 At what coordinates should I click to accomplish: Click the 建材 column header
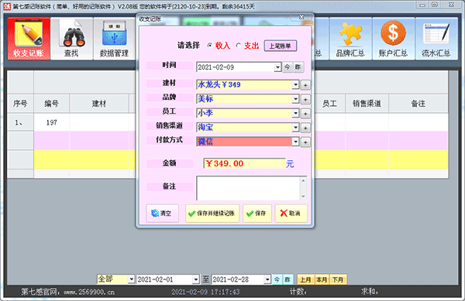point(99,104)
